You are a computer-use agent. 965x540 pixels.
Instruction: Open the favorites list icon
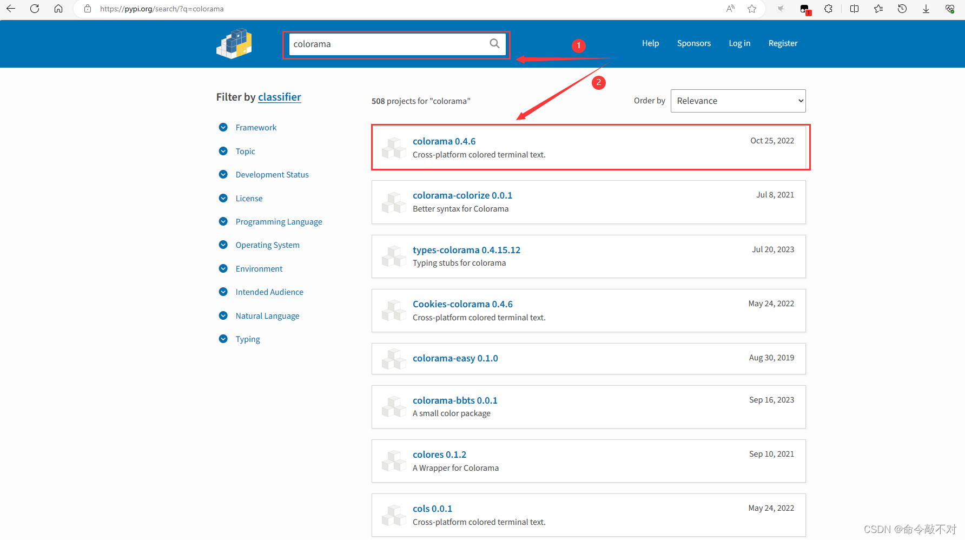pos(878,9)
